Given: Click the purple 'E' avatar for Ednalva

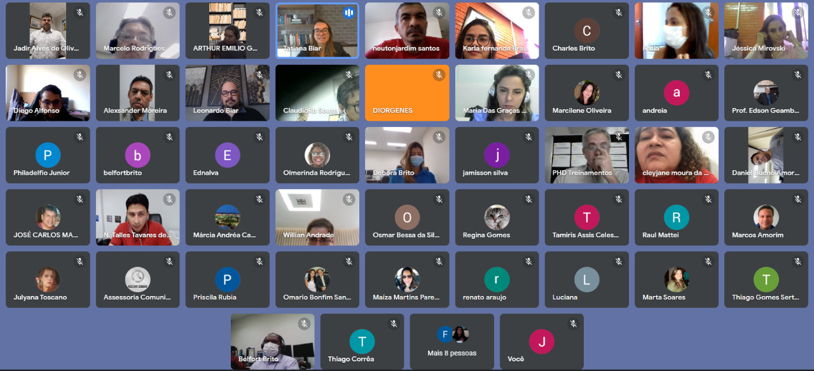Looking at the screenshot, I should (227, 155).
